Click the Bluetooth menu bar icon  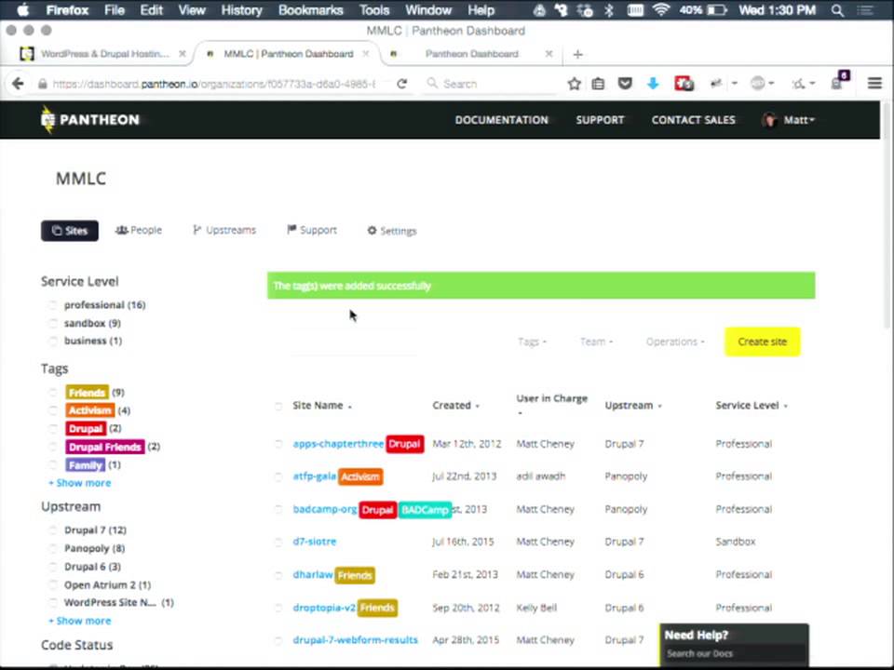[609, 10]
